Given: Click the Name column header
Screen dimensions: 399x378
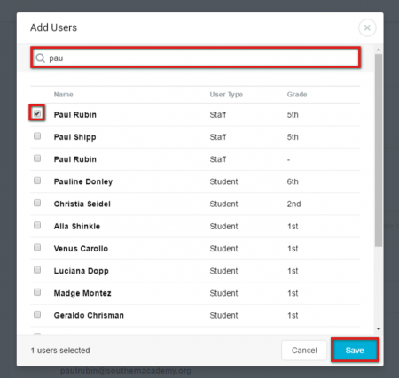Looking at the screenshot, I should [x=63, y=95].
